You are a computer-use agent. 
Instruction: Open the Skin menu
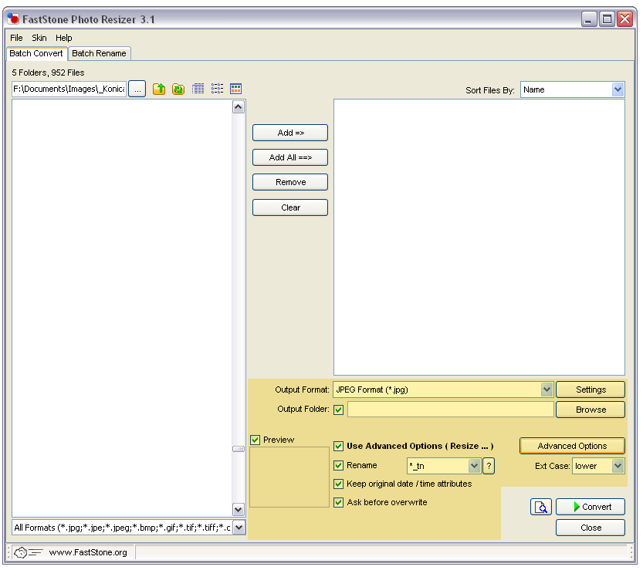tap(39, 38)
